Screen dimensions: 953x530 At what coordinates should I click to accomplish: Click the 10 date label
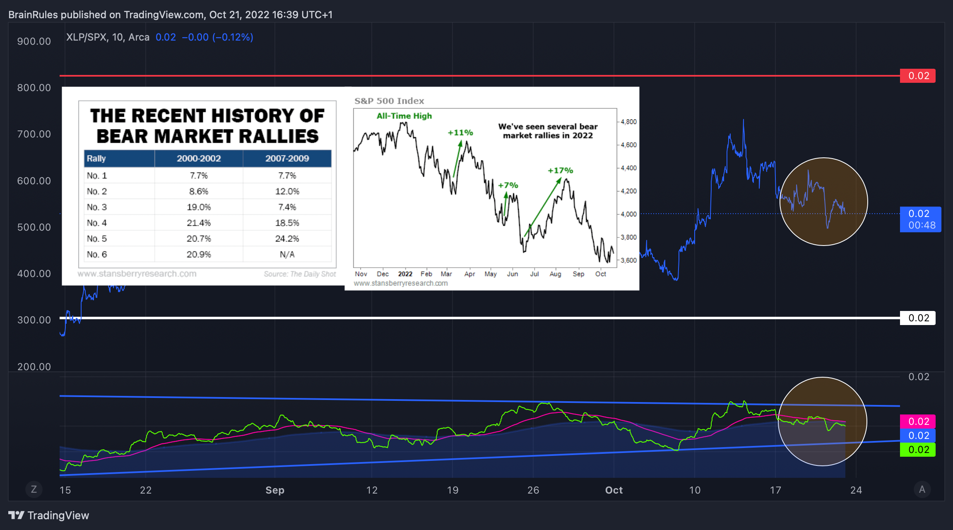tap(695, 490)
